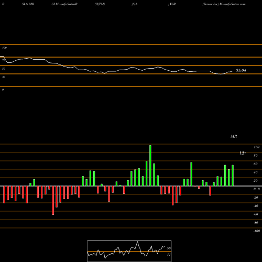The image size is (262, 262).
Task: Click the tallest green histogram bar
Action: click(x=150, y=166)
